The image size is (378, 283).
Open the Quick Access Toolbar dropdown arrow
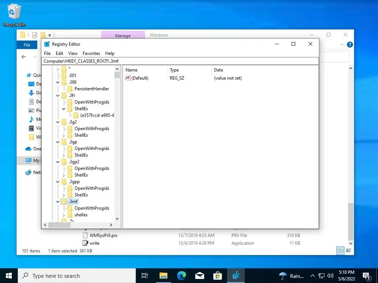(x=50, y=35)
